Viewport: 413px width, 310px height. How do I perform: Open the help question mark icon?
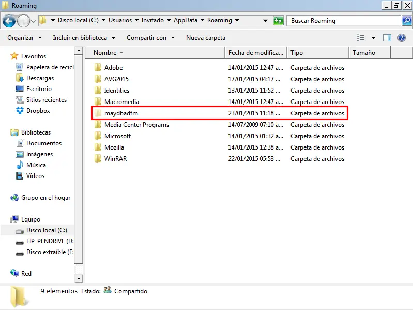[402, 38]
